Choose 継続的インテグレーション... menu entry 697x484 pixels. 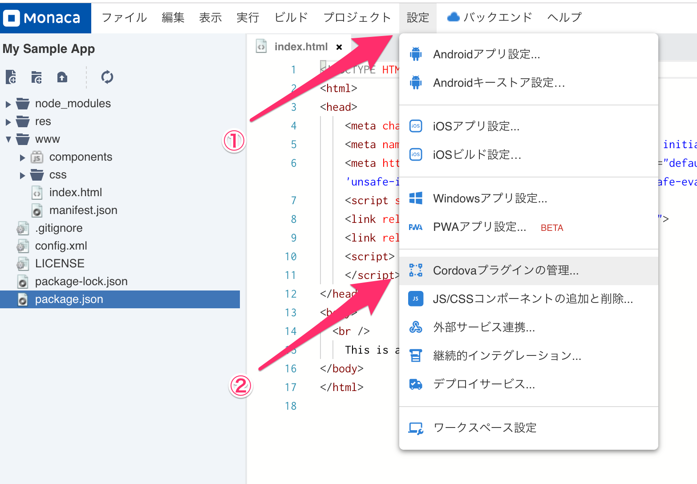529,356
